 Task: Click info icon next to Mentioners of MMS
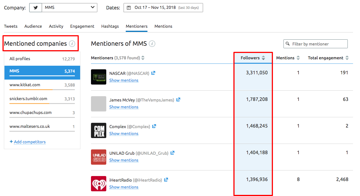tap(152, 44)
